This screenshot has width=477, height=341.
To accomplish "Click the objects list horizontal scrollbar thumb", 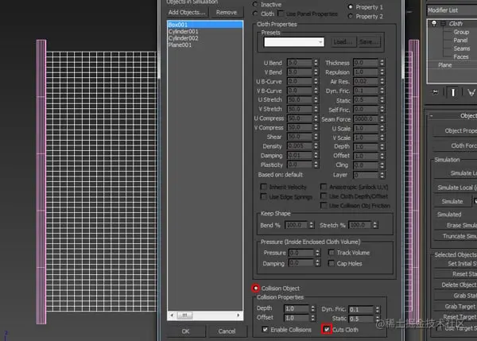I will pyautogui.click(x=184, y=316).
